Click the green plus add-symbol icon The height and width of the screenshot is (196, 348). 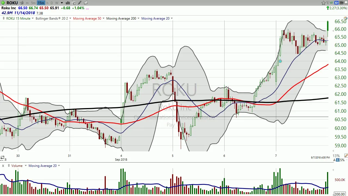tap(3, 3)
